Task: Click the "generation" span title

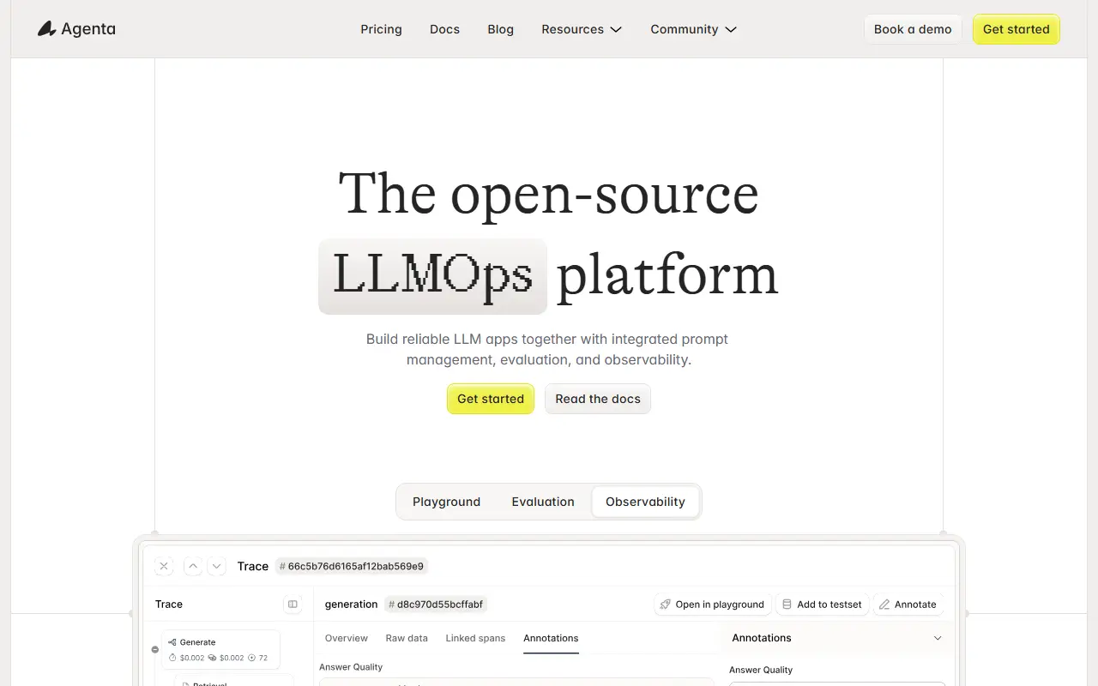Action: tap(351, 605)
